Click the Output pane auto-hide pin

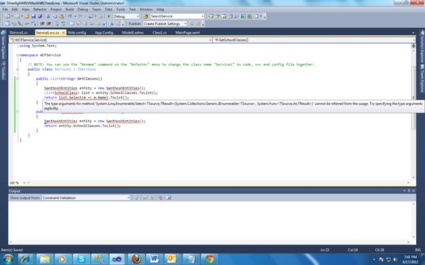[x=409, y=191]
